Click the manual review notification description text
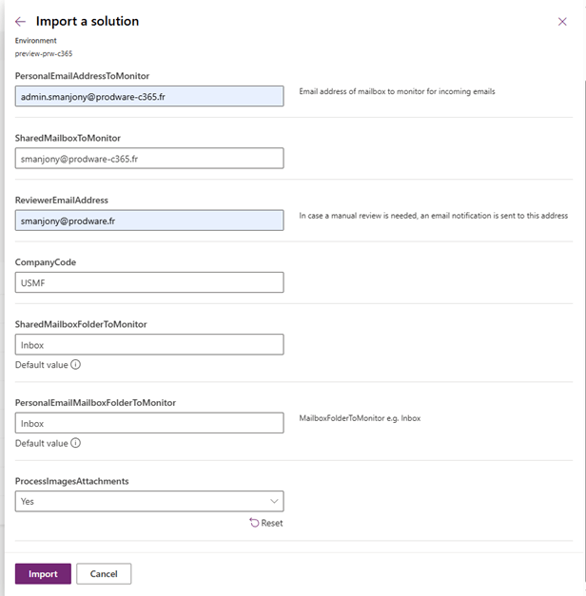 [433, 216]
